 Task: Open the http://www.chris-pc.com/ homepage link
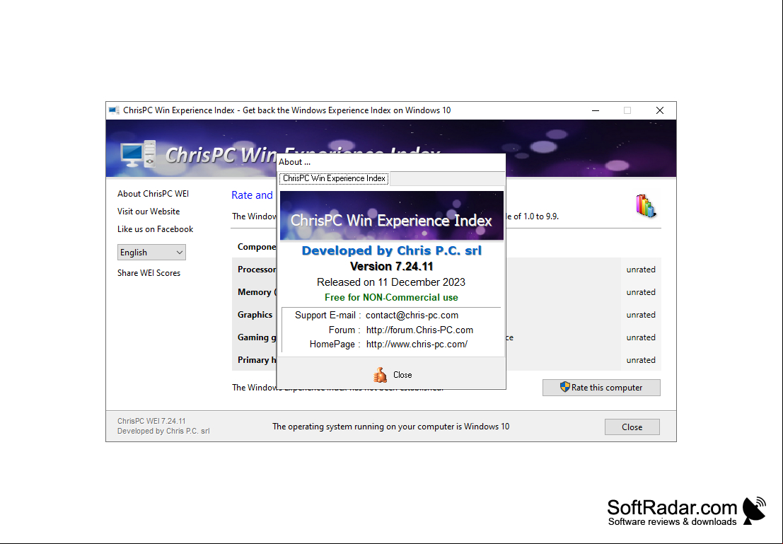[417, 345]
